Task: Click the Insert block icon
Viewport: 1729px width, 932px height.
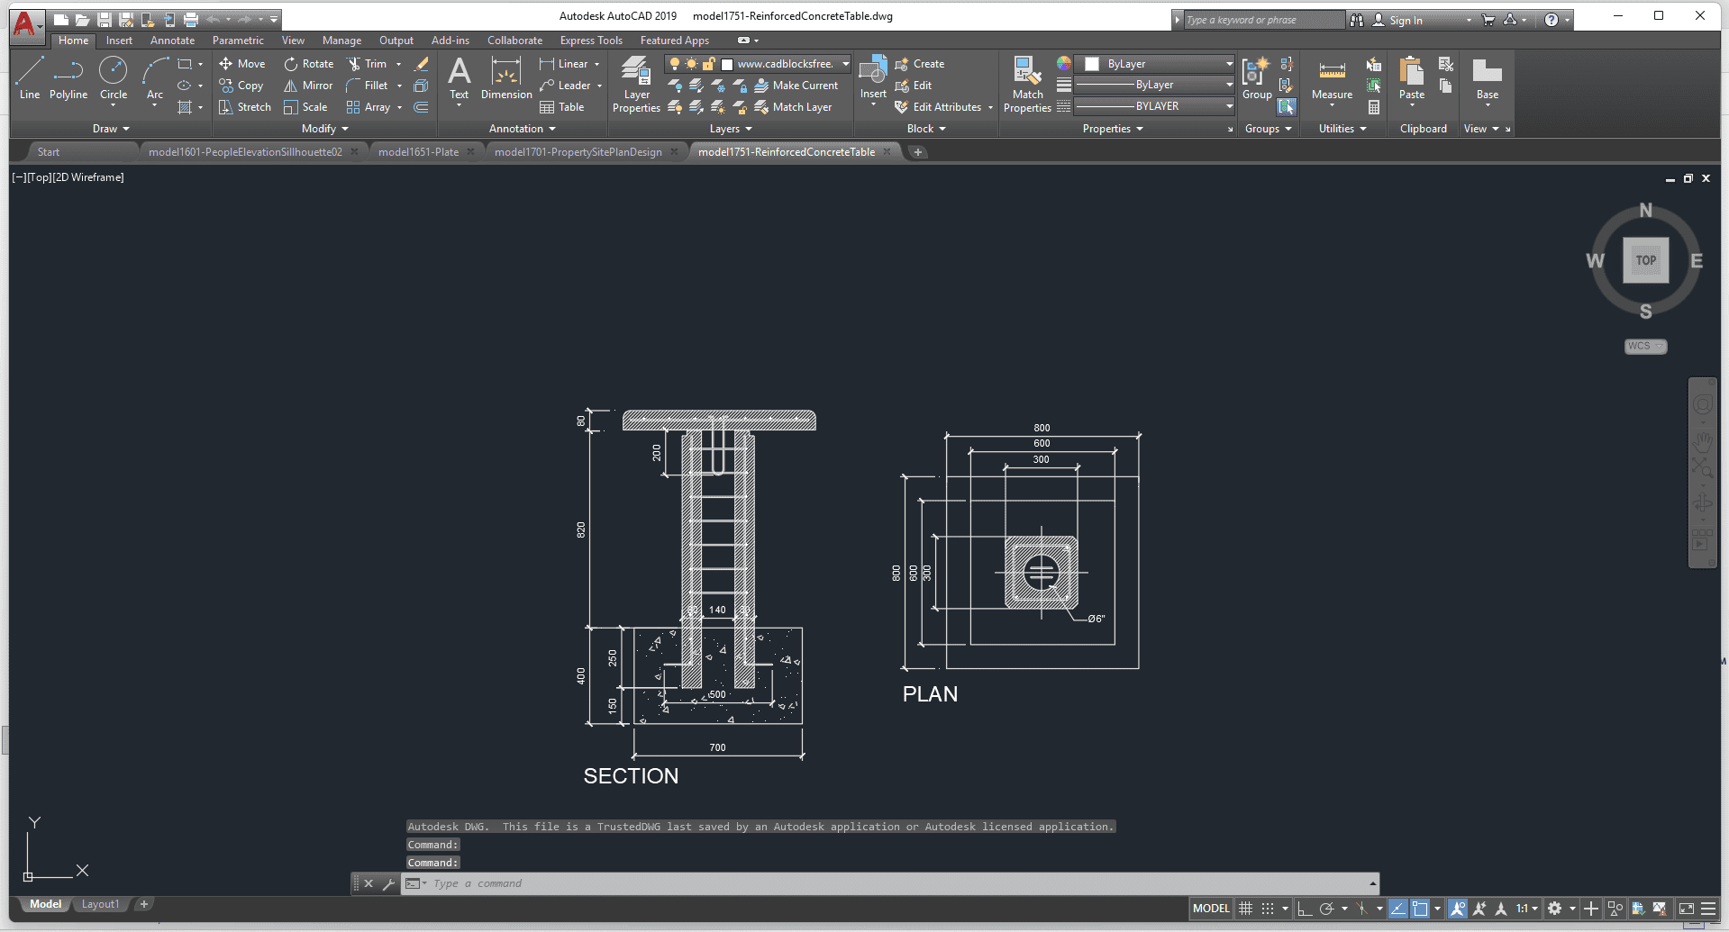Action: (872, 74)
